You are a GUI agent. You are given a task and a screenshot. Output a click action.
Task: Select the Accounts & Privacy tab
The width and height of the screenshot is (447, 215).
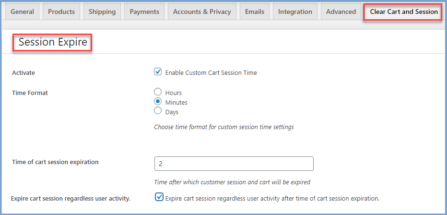(202, 12)
